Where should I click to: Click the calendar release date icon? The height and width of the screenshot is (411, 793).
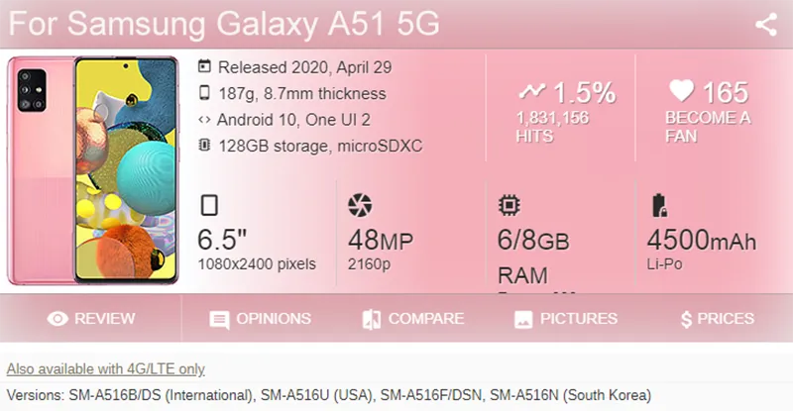(205, 67)
